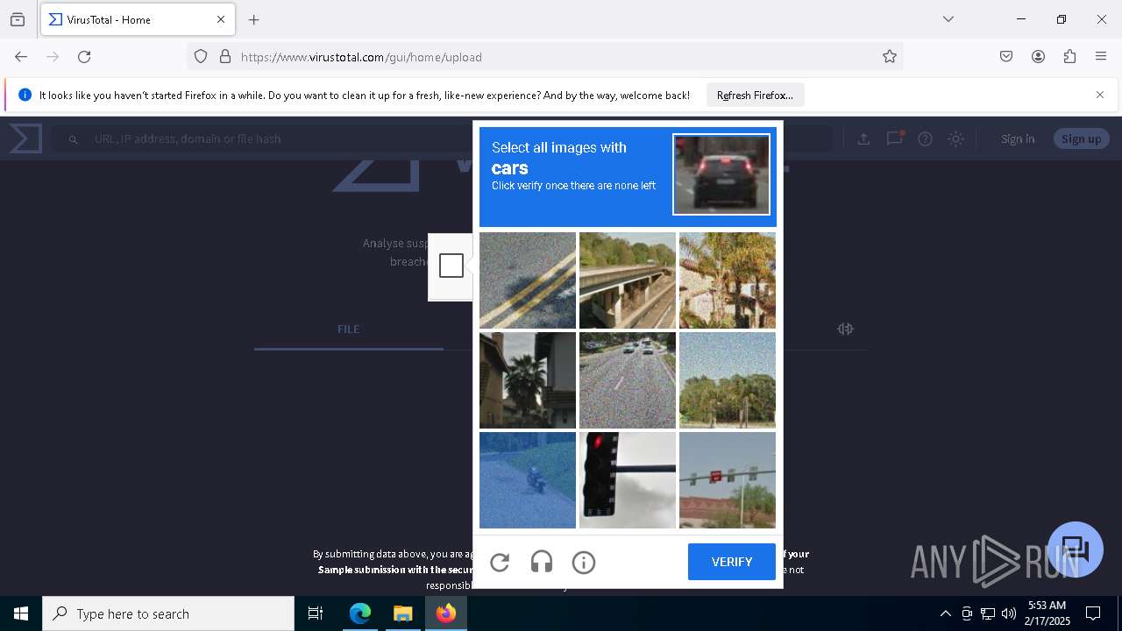
Task: Get an audio challenge via headphones icon
Action: [542, 563]
